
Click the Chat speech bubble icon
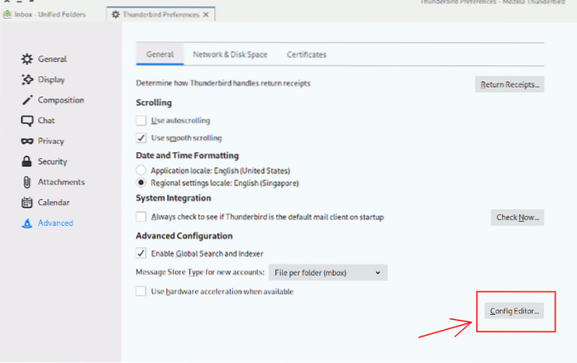tap(27, 121)
